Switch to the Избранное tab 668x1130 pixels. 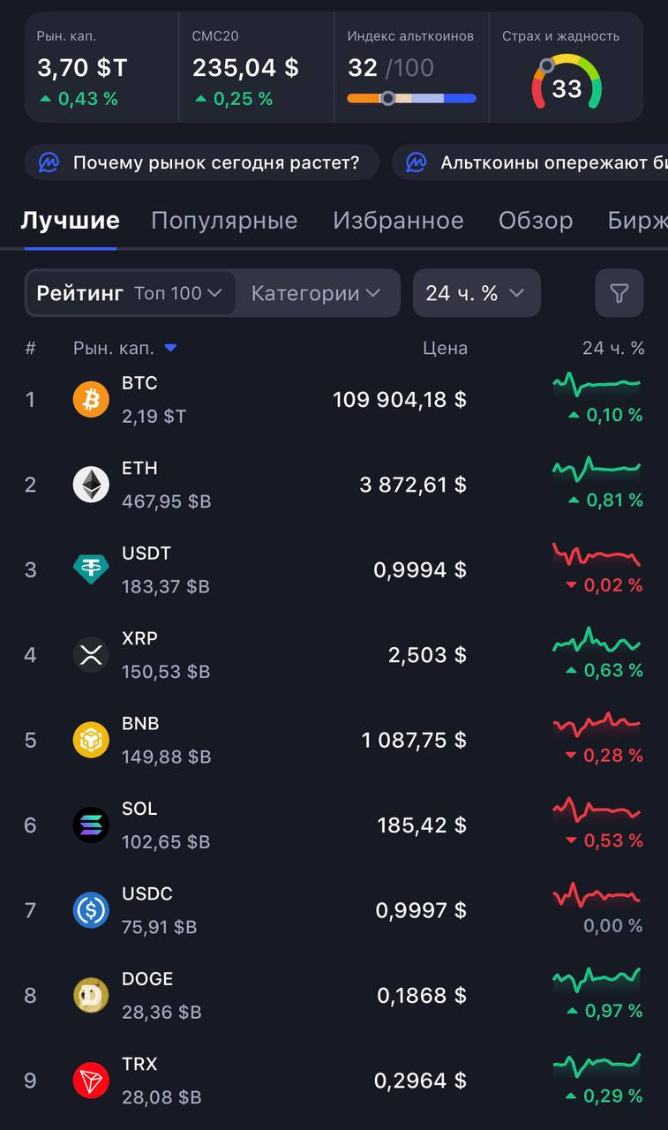point(398,221)
